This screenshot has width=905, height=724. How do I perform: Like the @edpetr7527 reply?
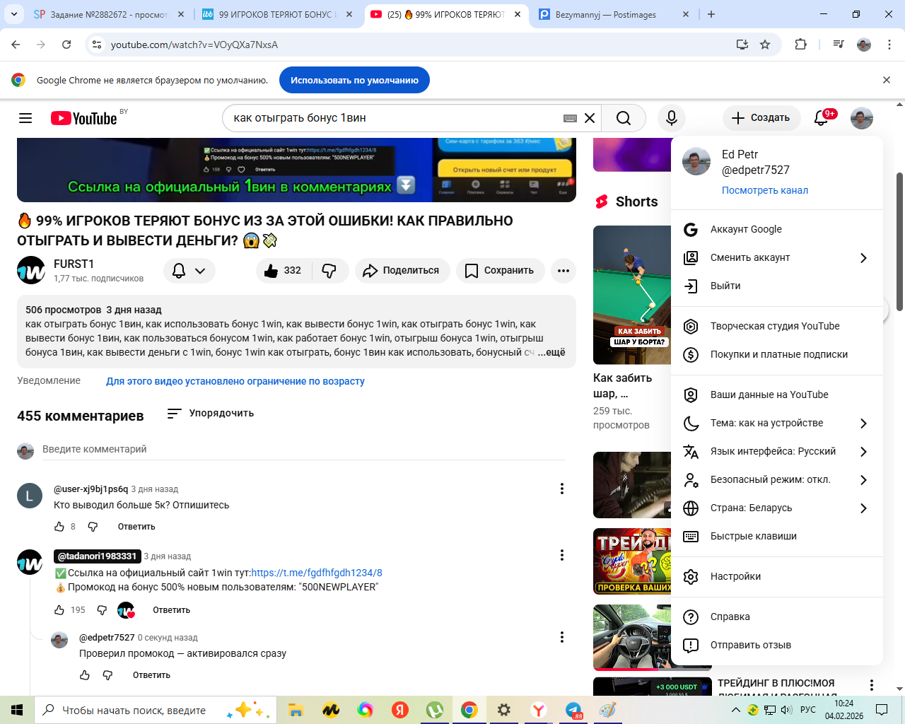click(x=85, y=675)
